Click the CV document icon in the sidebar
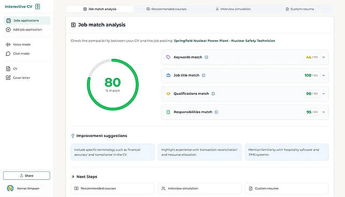Screen dimensions: 345x197 8,69
